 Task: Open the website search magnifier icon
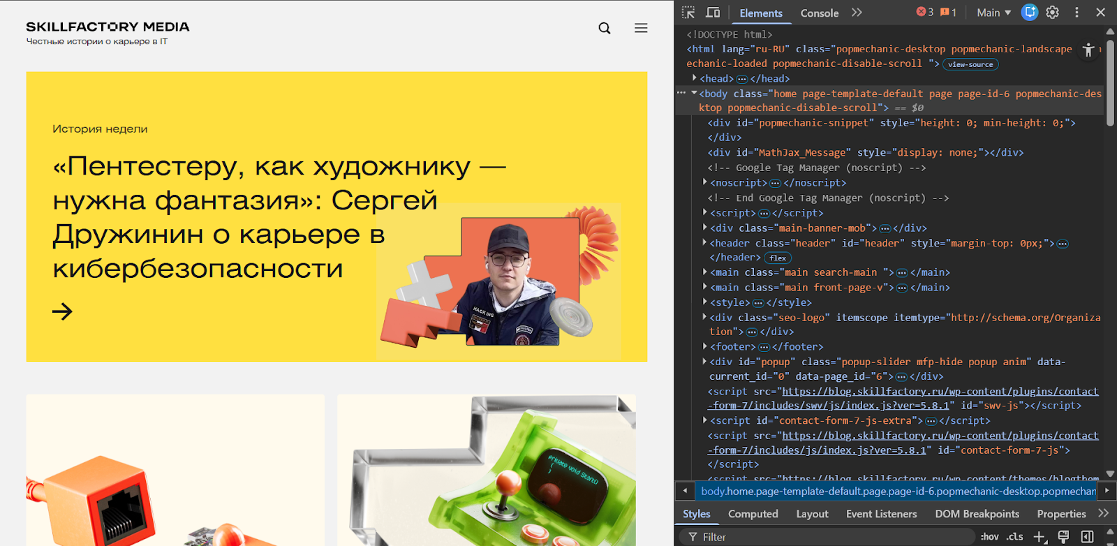pos(605,28)
